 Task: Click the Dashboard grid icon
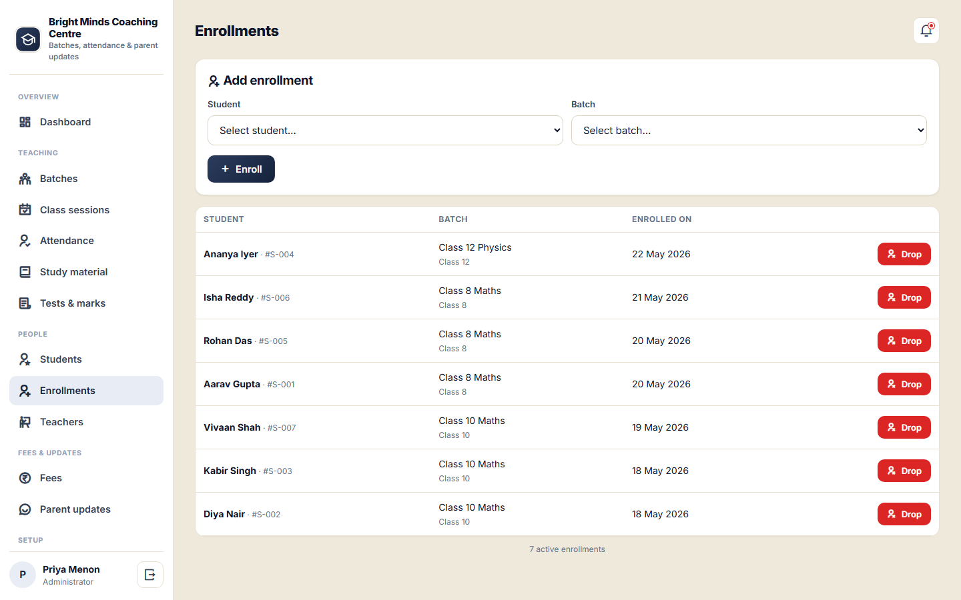point(25,122)
